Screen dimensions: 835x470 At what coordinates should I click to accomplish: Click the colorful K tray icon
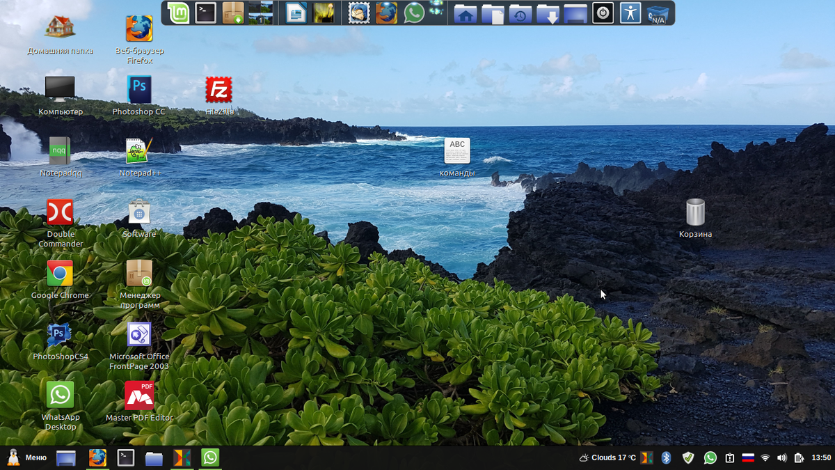pyautogui.click(x=647, y=457)
